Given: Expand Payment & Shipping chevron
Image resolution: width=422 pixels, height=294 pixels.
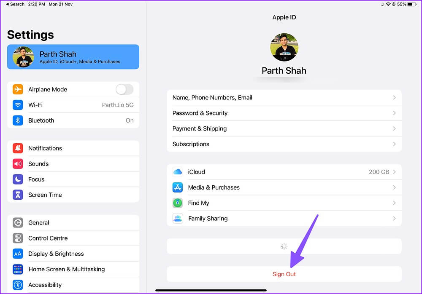Looking at the screenshot, I should (394, 128).
